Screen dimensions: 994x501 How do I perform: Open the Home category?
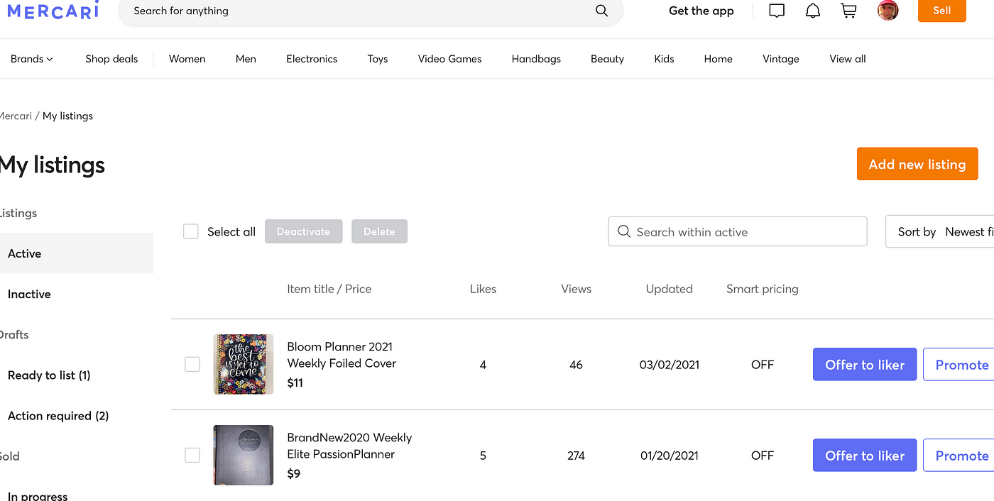(718, 59)
